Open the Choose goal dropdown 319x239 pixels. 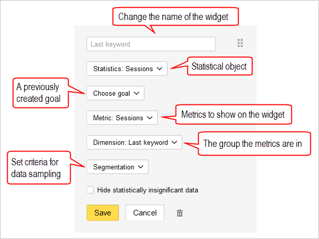click(x=115, y=93)
